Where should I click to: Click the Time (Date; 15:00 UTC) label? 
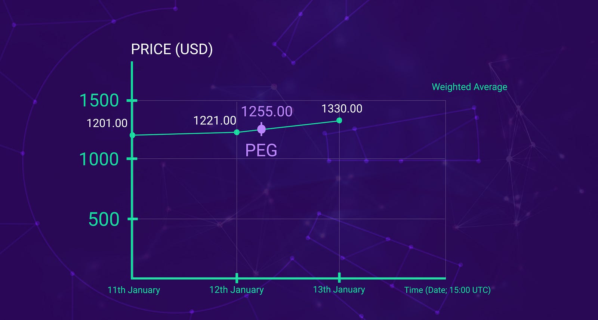tap(447, 290)
